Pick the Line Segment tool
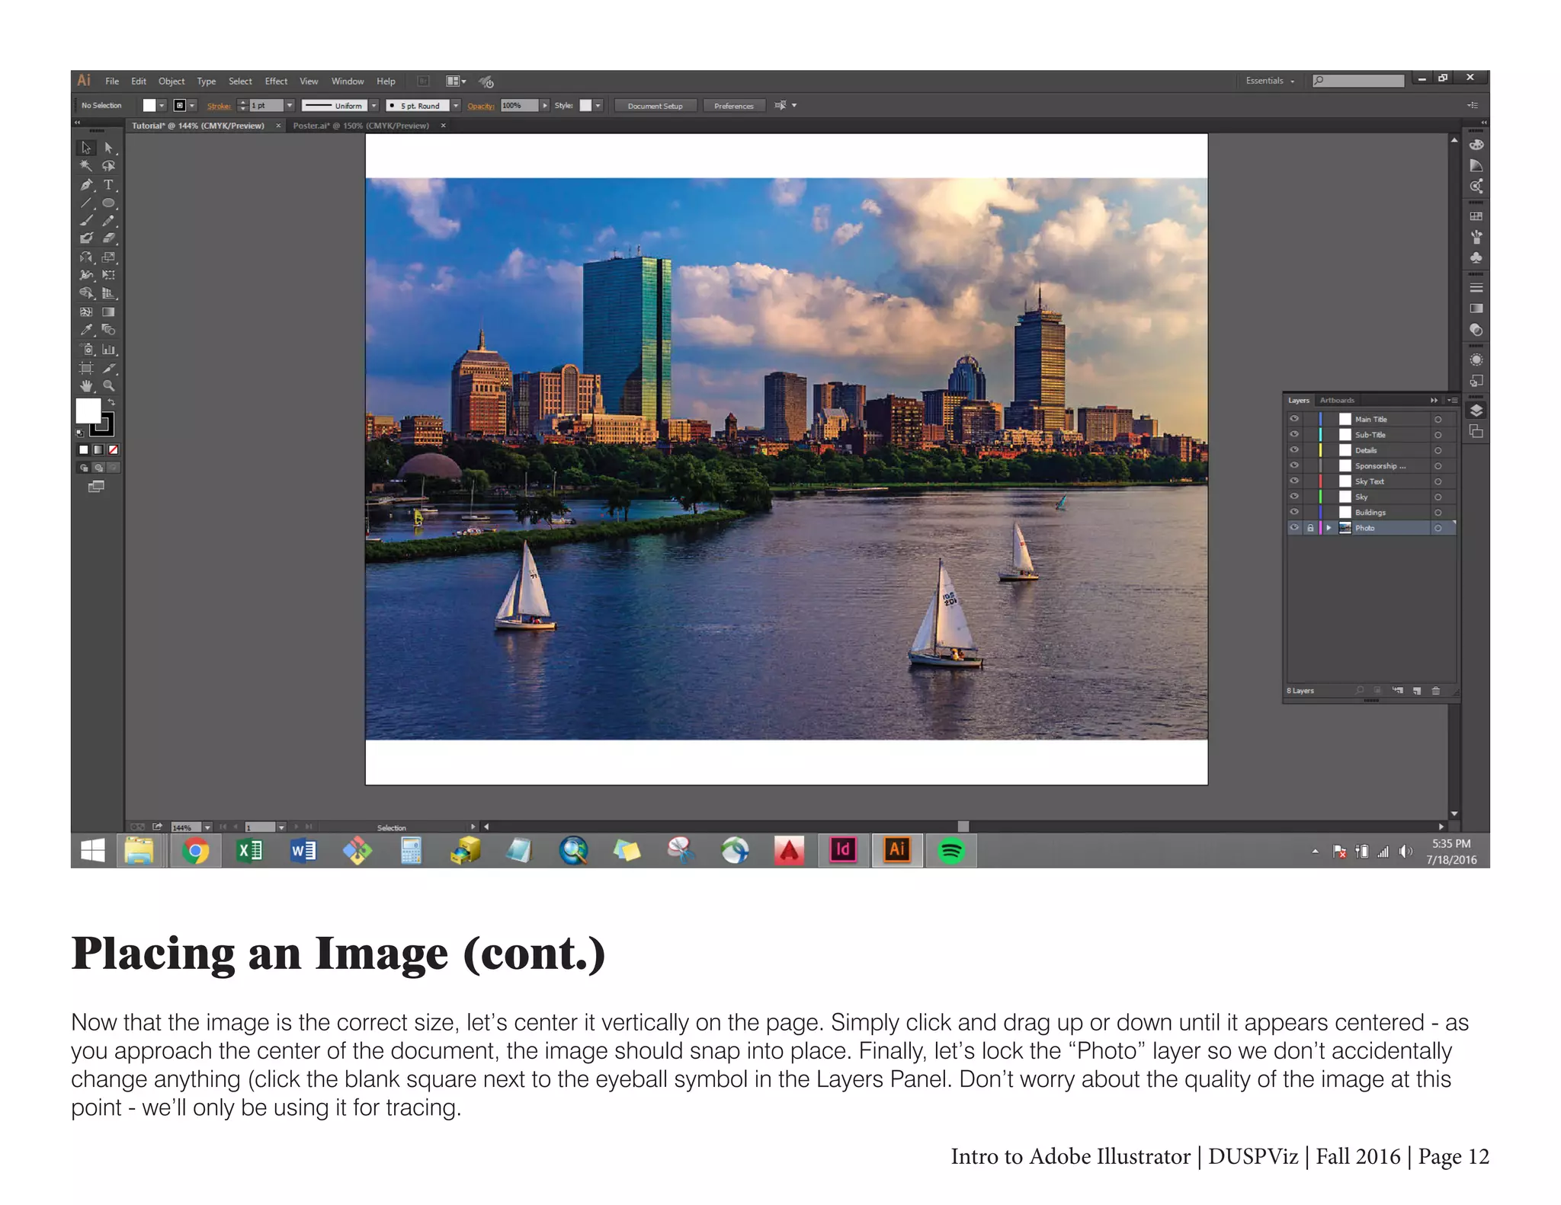This screenshot has height=1205, width=1561. click(x=86, y=203)
